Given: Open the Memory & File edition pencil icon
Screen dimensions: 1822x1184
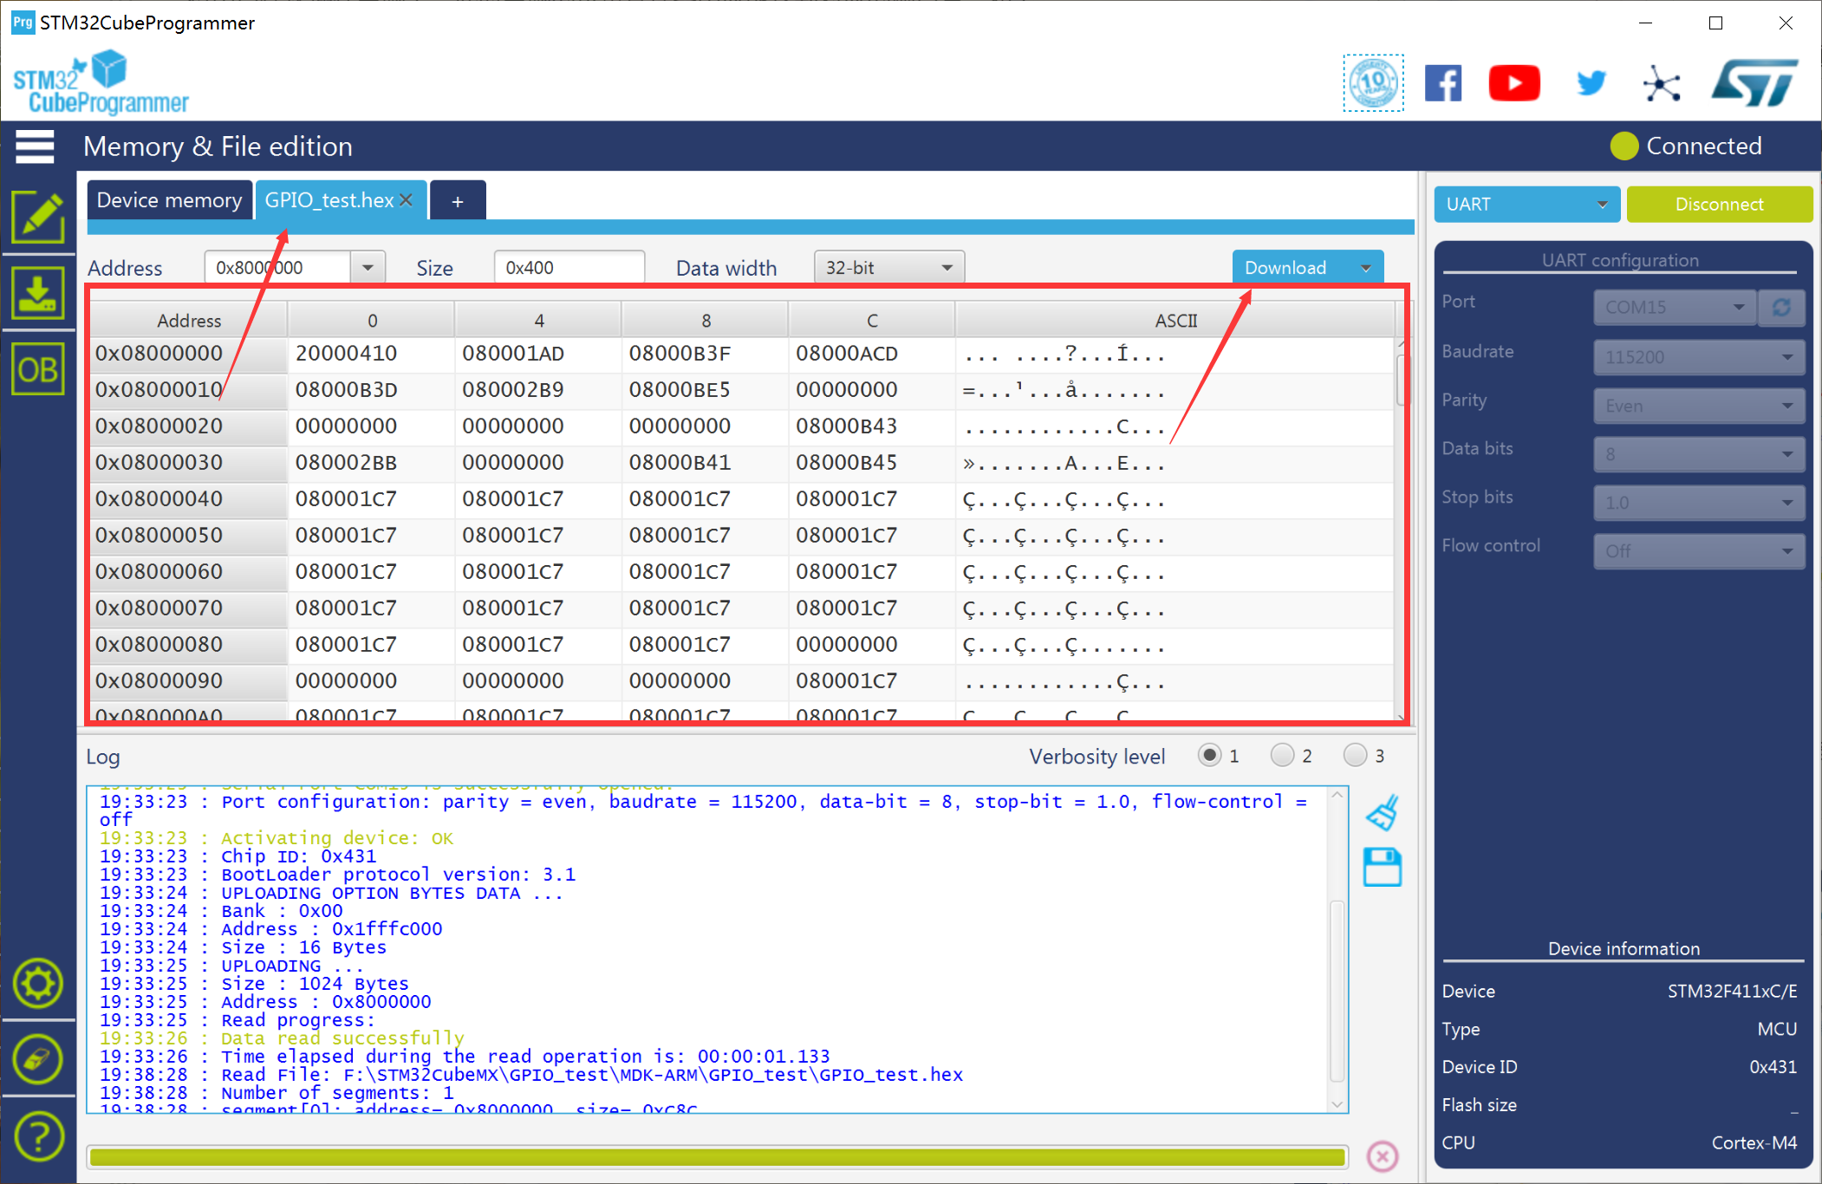Looking at the screenshot, I should coord(37,217).
